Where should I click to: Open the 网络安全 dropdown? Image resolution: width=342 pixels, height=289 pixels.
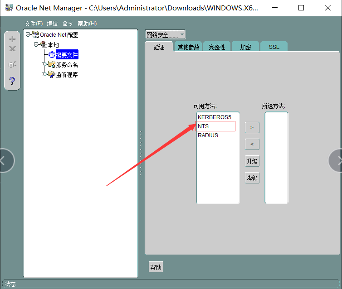(165, 34)
